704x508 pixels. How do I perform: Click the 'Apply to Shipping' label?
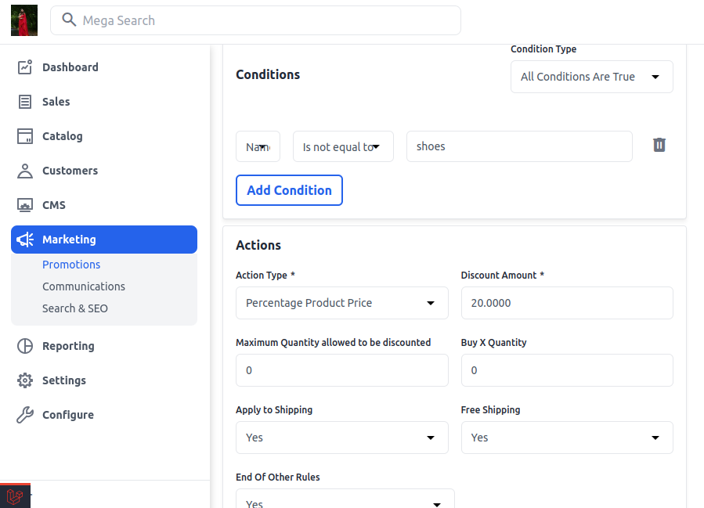pyautogui.click(x=274, y=409)
